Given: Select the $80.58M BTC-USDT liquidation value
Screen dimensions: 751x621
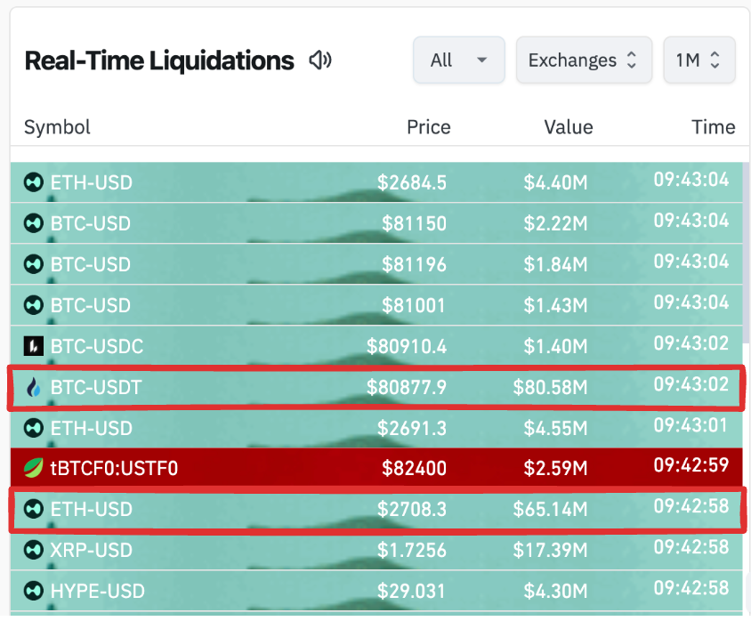Looking at the screenshot, I should click(549, 387).
